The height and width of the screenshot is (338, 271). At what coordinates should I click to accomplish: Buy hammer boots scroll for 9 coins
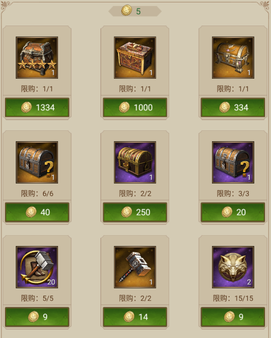pos(37,317)
